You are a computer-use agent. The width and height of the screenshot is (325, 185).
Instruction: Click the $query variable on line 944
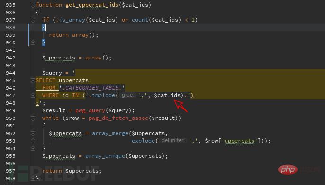[52, 73]
